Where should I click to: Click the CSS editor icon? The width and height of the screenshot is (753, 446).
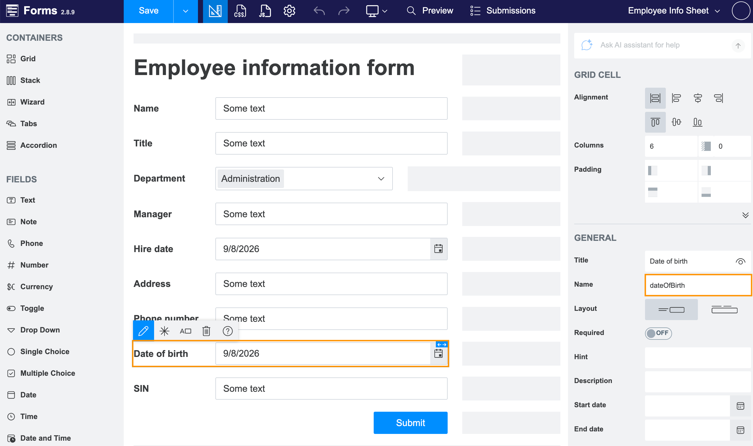(x=240, y=11)
